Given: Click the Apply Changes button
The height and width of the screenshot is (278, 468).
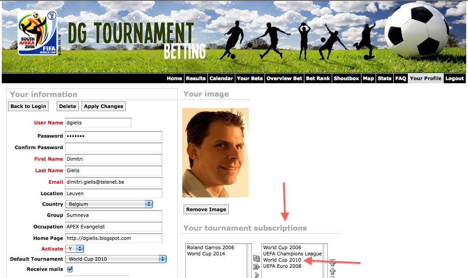Looking at the screenshot, I should click(x=104, y=106).
